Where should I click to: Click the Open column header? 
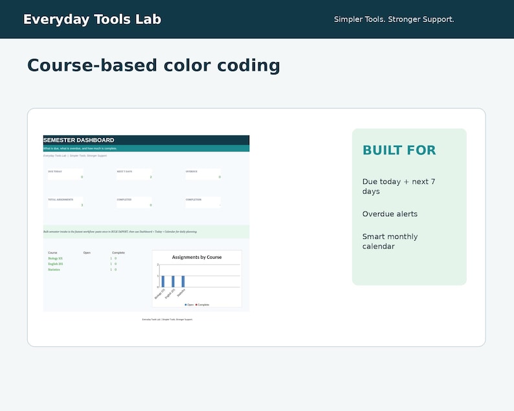[x=87, y=252]
